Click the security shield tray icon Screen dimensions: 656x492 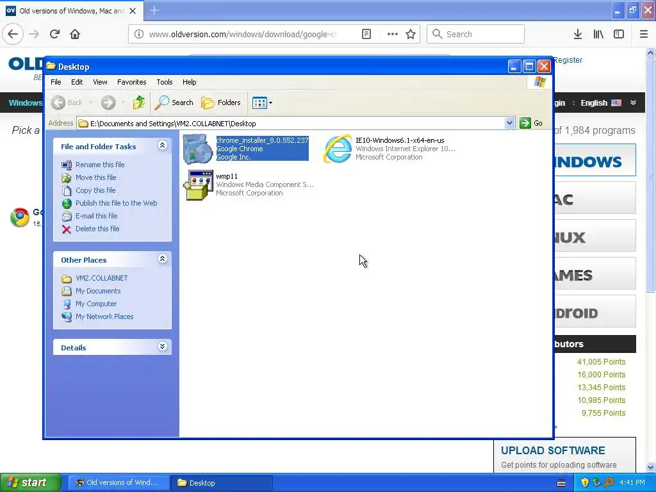tap(585, 483)
